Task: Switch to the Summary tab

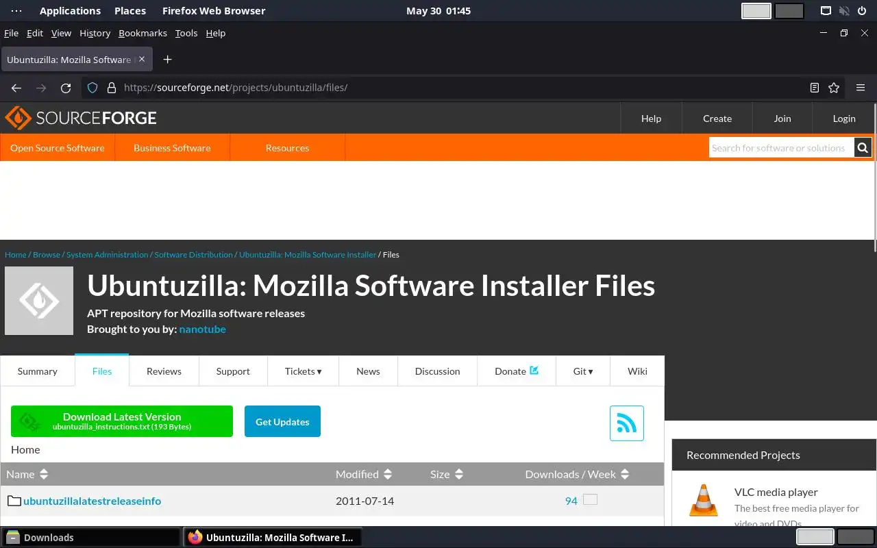Action: 38,371
